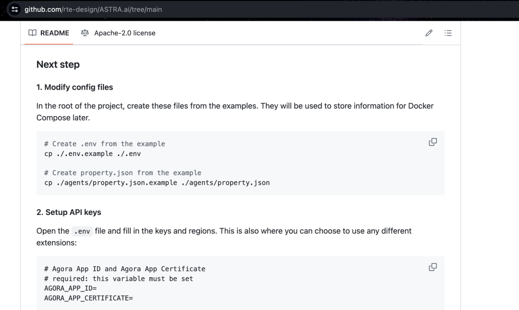This screenshot has width=519, height=310.
Task: Click the "cp ./.env.example ./.env" command line
Action: pyautogui.click(x=92, y=154)
